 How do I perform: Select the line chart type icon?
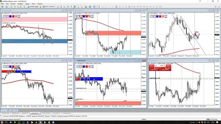click(x=65, y=7)
